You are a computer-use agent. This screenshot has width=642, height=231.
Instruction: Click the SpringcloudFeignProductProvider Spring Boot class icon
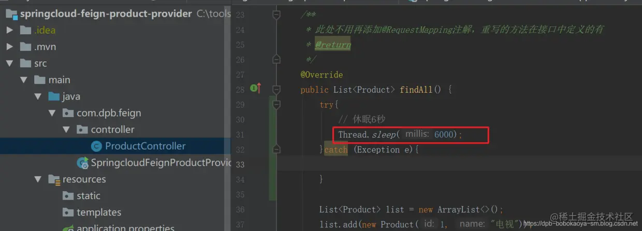(x=82, y=163)
